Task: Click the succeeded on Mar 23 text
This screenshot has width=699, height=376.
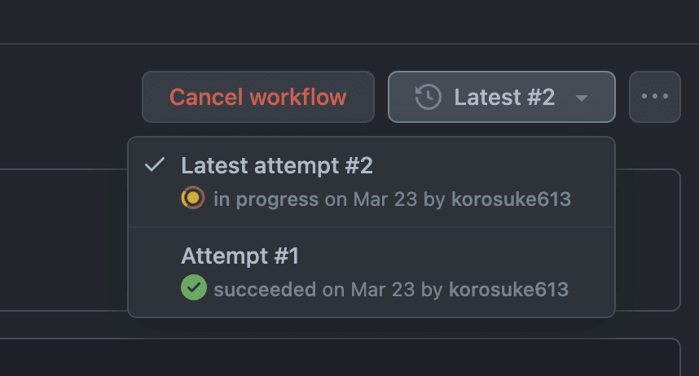Action: pos(314,290)
